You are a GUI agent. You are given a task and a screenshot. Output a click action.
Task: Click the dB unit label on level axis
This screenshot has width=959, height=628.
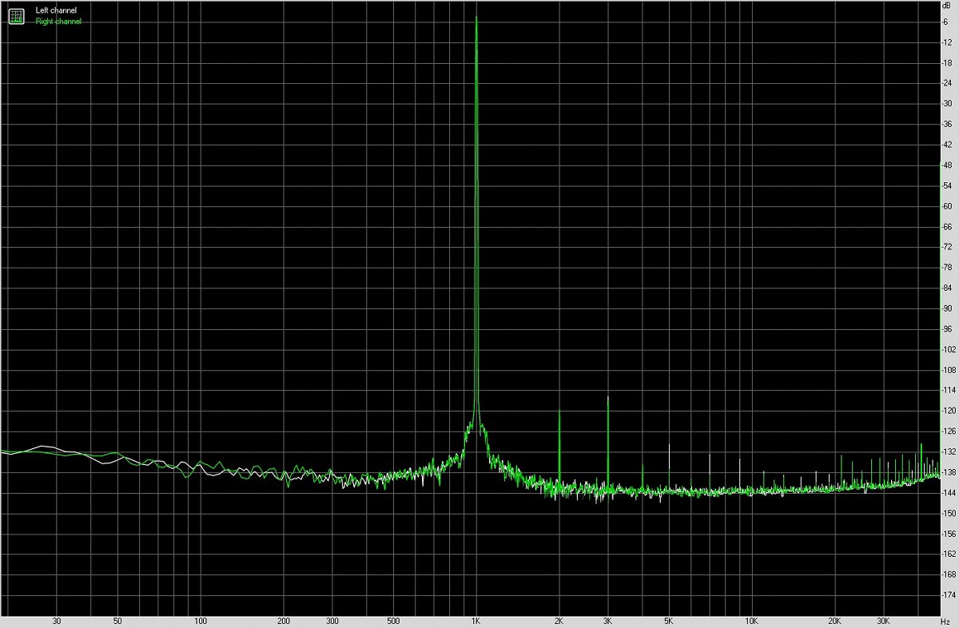point(947,6)
